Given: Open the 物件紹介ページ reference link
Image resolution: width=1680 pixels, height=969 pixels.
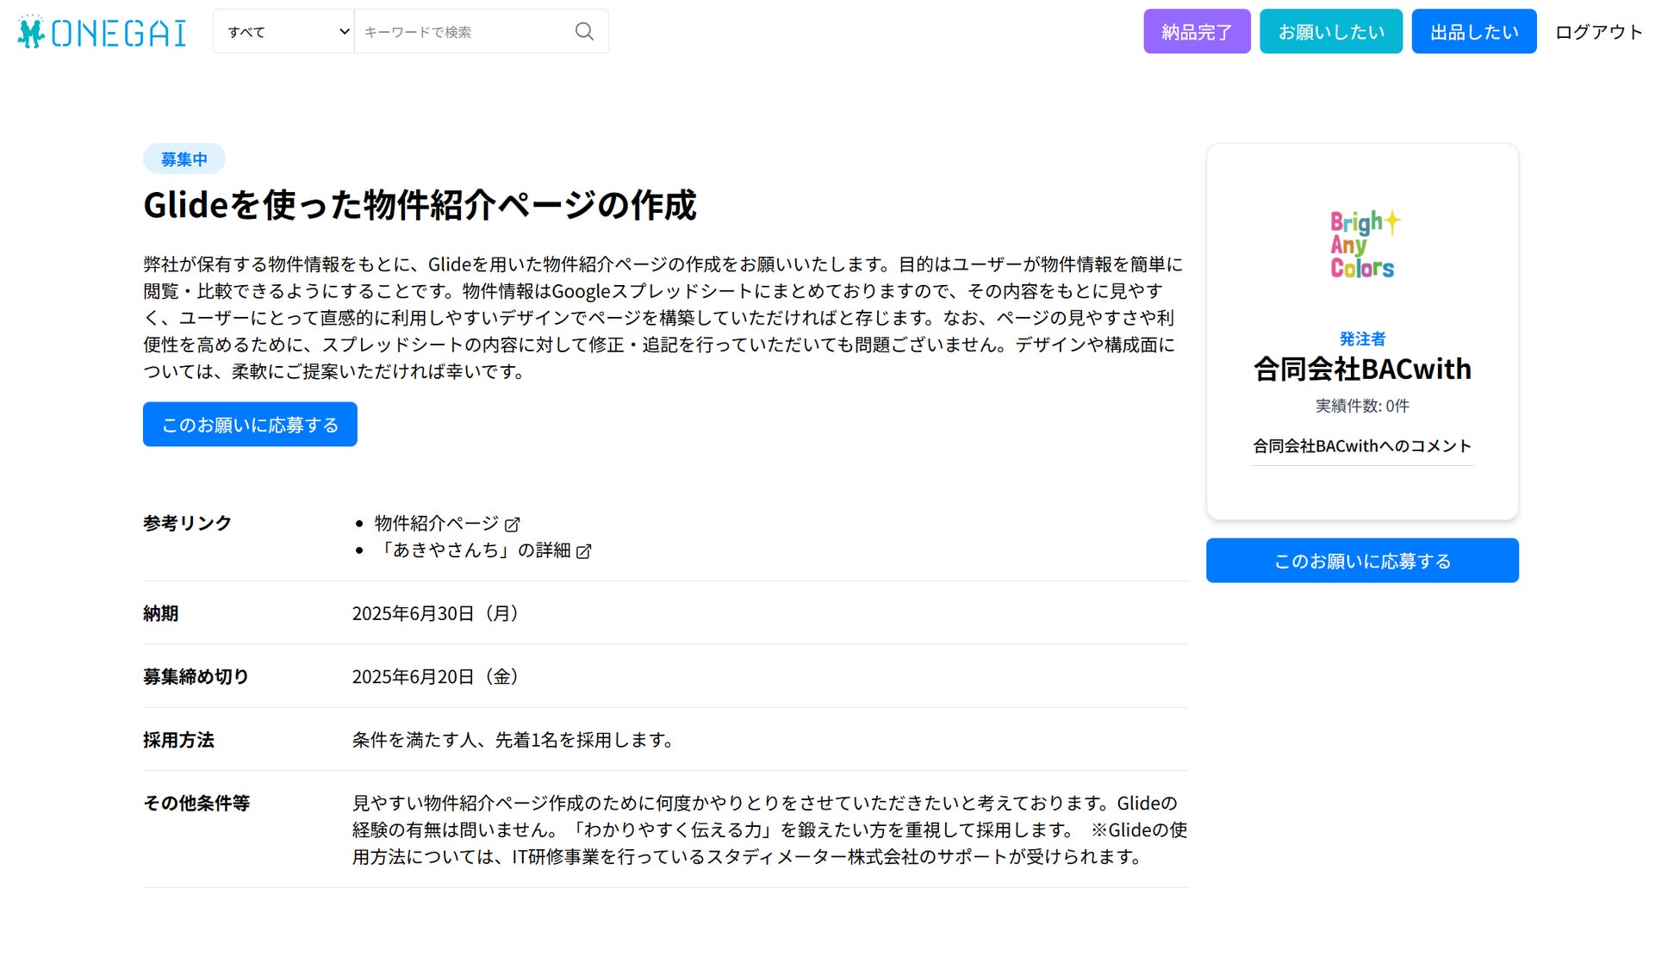Looking at the screenshot, I should coord(437,524).
